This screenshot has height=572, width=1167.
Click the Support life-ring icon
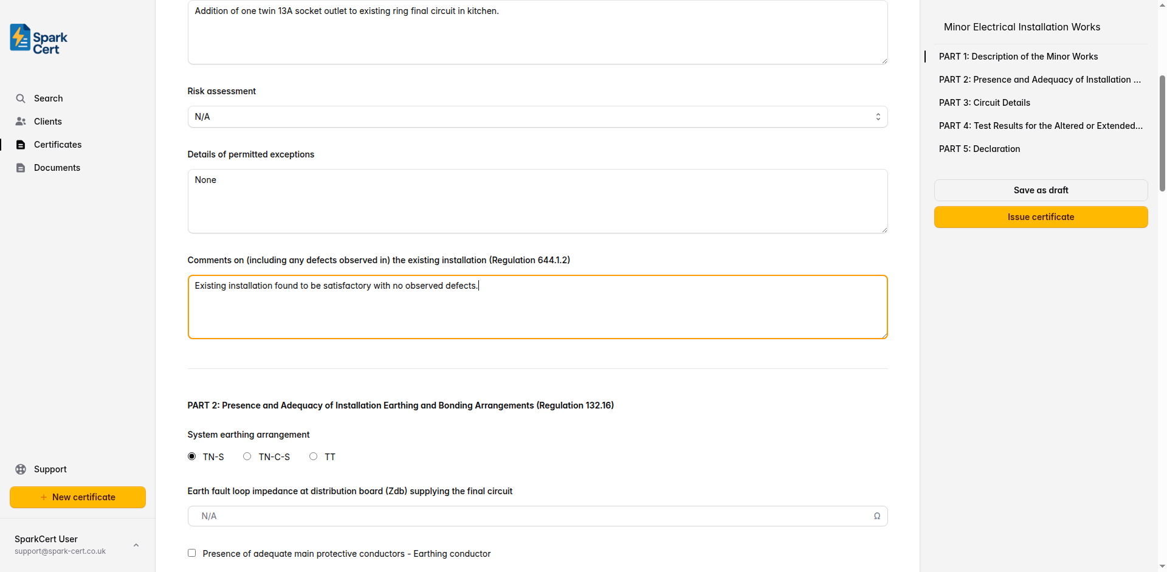click(21, 469)
